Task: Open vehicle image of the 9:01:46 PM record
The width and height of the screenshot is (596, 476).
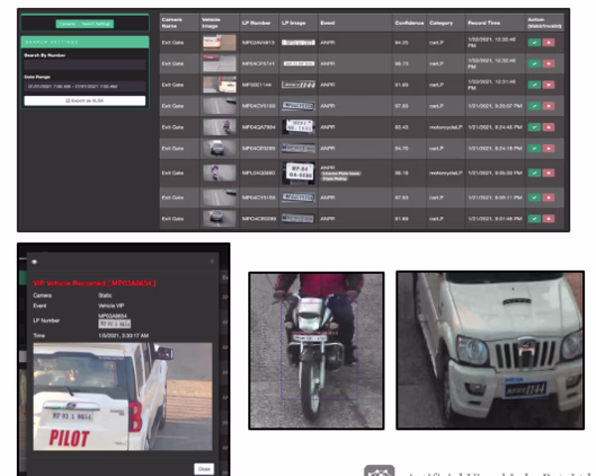Action: pos(220,218)
